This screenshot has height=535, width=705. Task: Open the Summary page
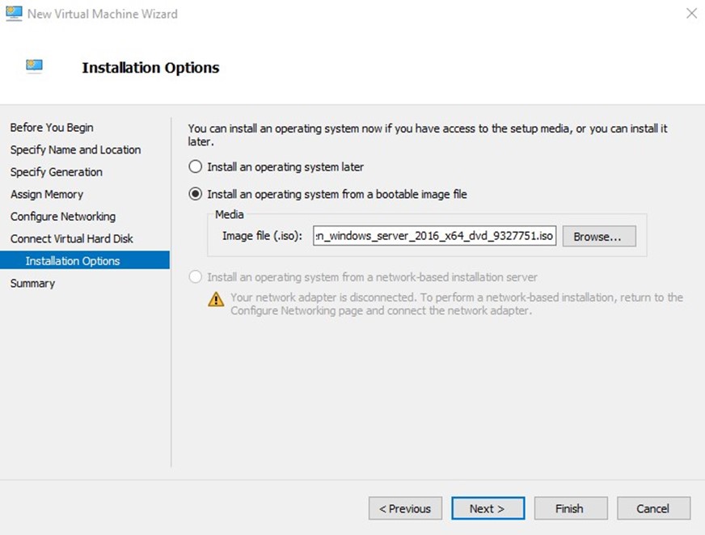[33, 283]
